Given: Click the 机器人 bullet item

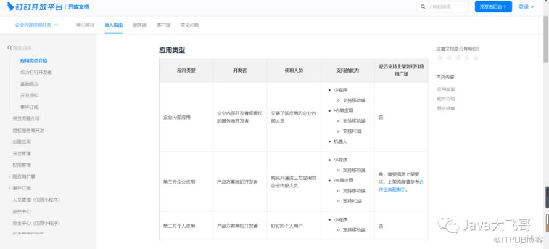Looking at the screenshot, I should [341, 142].
